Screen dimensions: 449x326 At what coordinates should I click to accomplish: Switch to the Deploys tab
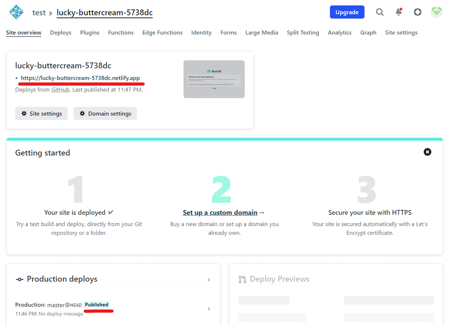tap(61, 32)
